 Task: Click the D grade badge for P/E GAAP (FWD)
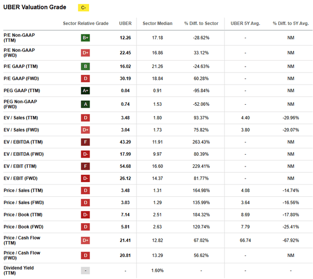(x=86, y=78)
